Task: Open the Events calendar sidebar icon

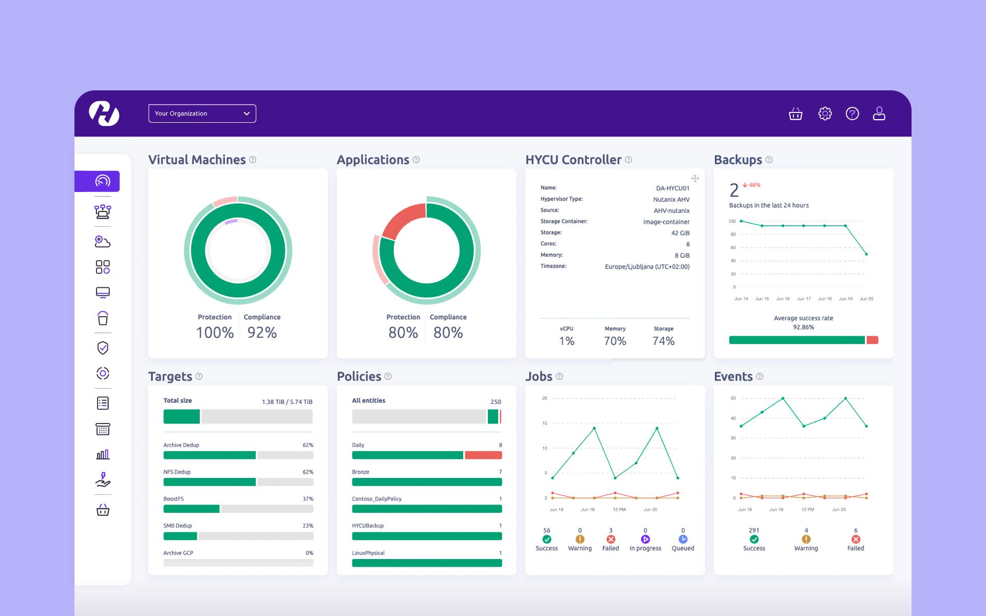Action: coord(103,429)
